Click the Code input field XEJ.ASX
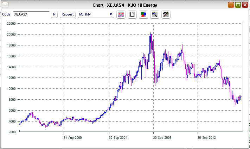The image size is (250, 149). click(x=31, y=14)
